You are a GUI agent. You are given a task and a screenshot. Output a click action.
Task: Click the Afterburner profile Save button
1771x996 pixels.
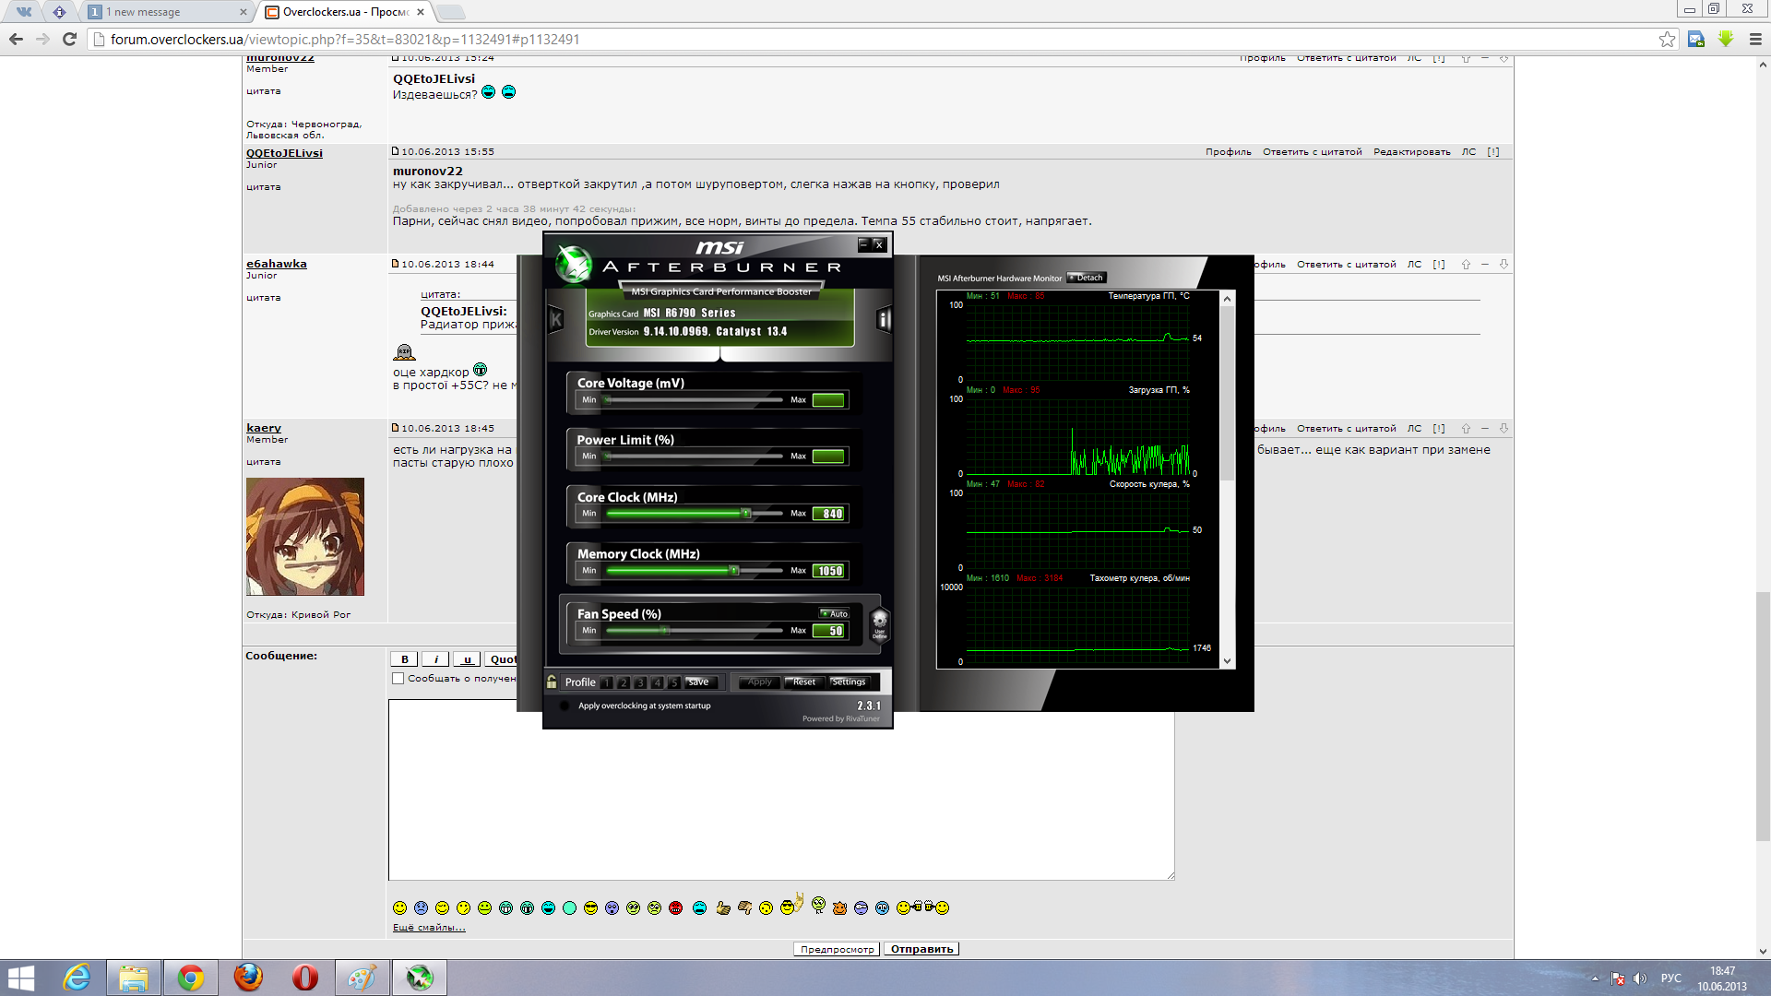(x=699, y=682)
